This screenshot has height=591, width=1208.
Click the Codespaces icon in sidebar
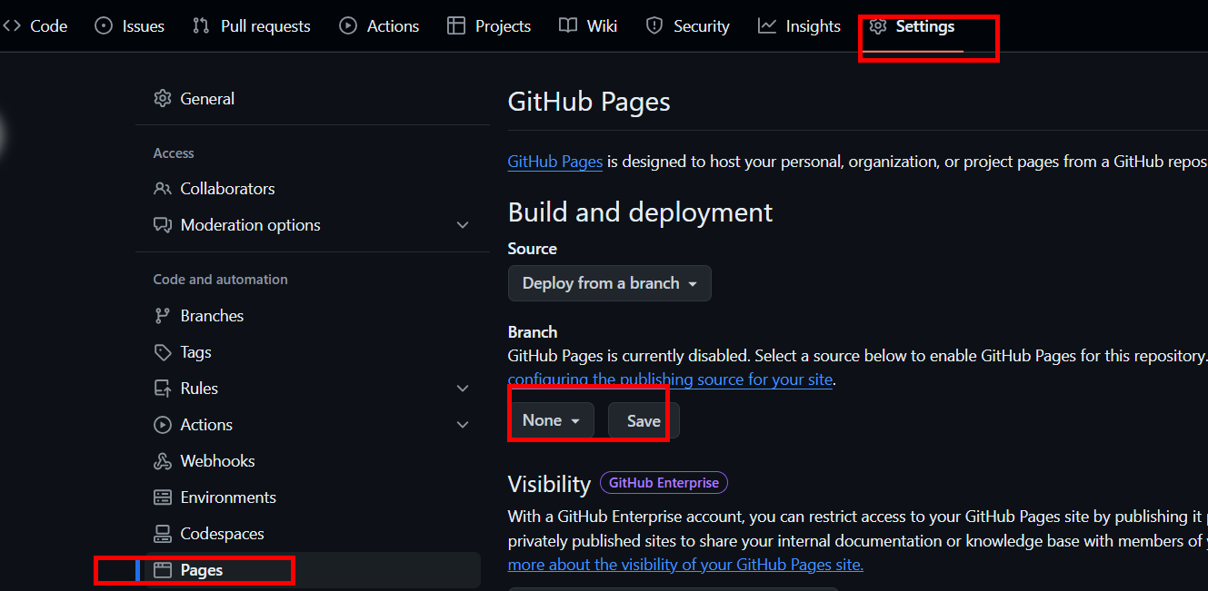click(x=163, y=534)
